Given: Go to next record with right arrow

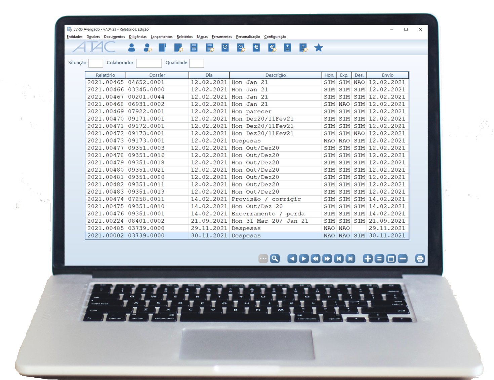Looking at the screenshot, I should pos(304,258).
